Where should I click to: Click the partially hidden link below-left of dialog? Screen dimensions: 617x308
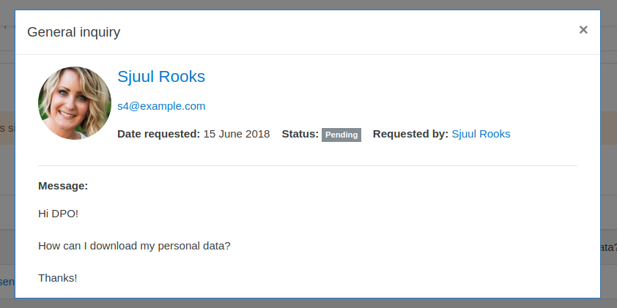point(7,281)
